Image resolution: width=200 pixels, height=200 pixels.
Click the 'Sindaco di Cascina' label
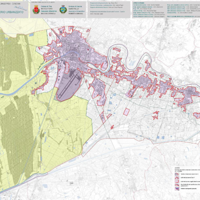tap(75, 6)
